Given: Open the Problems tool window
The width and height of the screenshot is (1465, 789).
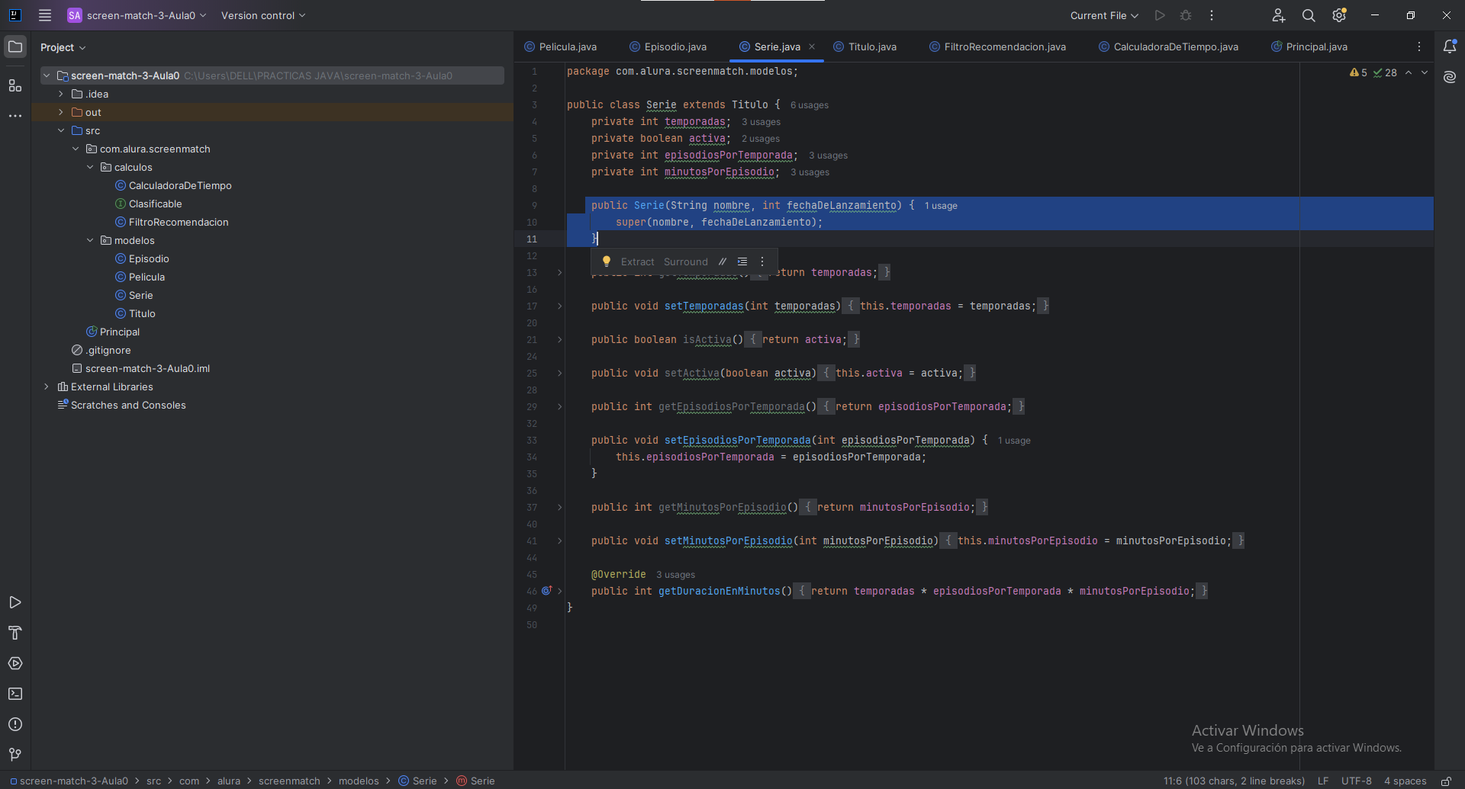Looking at the screenshot, I should 15,724.
